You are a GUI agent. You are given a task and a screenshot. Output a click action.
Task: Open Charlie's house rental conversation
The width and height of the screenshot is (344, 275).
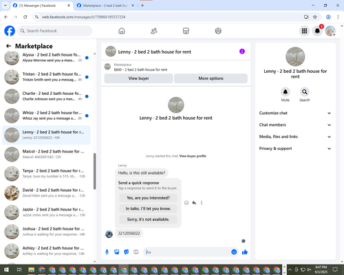pos(46,96)
